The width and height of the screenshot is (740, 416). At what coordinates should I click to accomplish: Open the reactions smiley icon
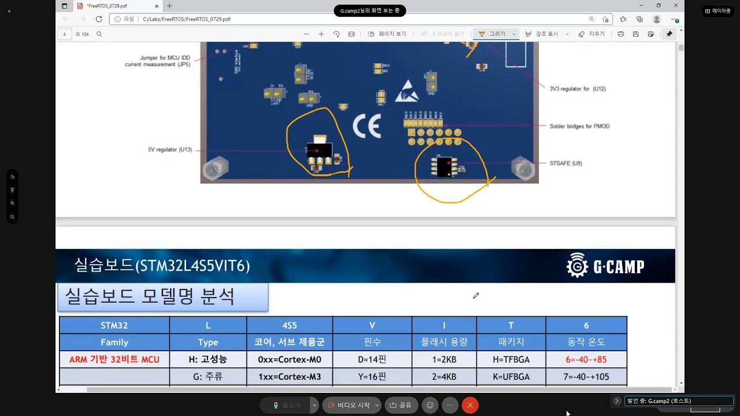point(430,406)
